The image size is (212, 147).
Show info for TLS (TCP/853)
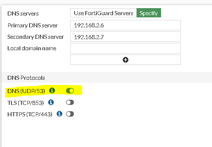51,102
